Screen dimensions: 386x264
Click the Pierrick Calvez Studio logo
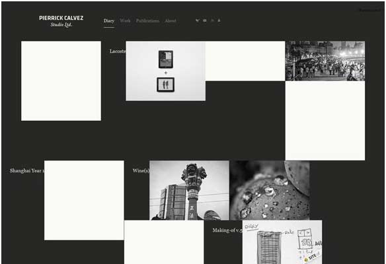61,21
